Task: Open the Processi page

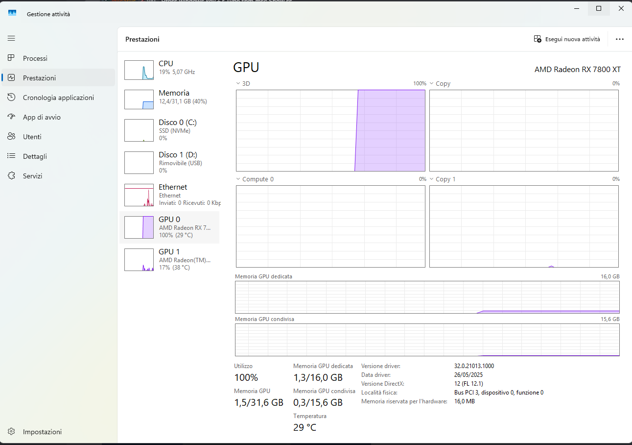Action: coord(58,58)
